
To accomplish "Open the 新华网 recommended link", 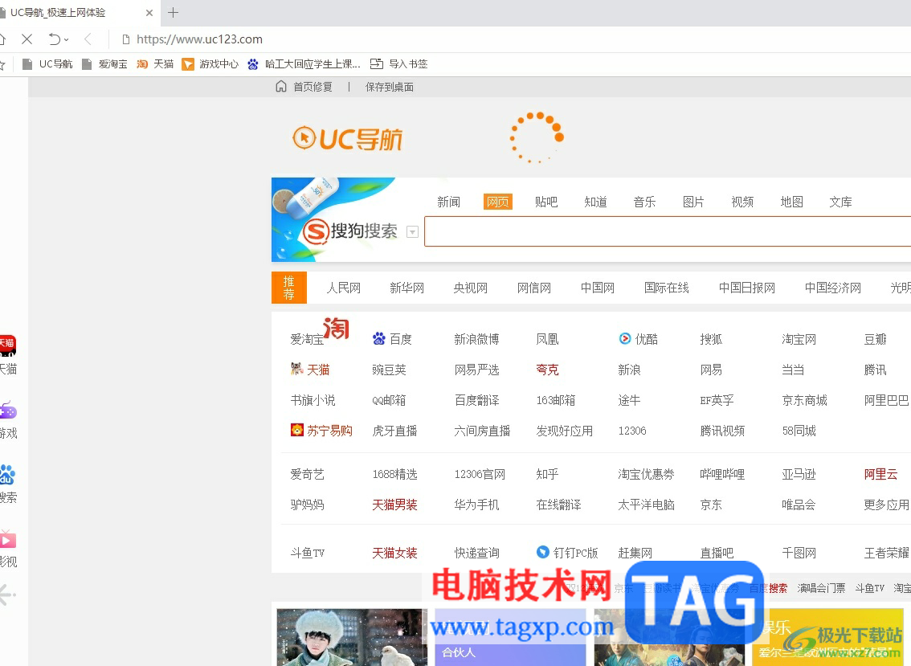I will (x=406, y=288).
